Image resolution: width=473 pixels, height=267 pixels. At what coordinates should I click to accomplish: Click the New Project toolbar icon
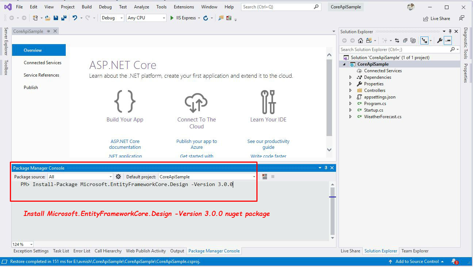pos(35,18)
